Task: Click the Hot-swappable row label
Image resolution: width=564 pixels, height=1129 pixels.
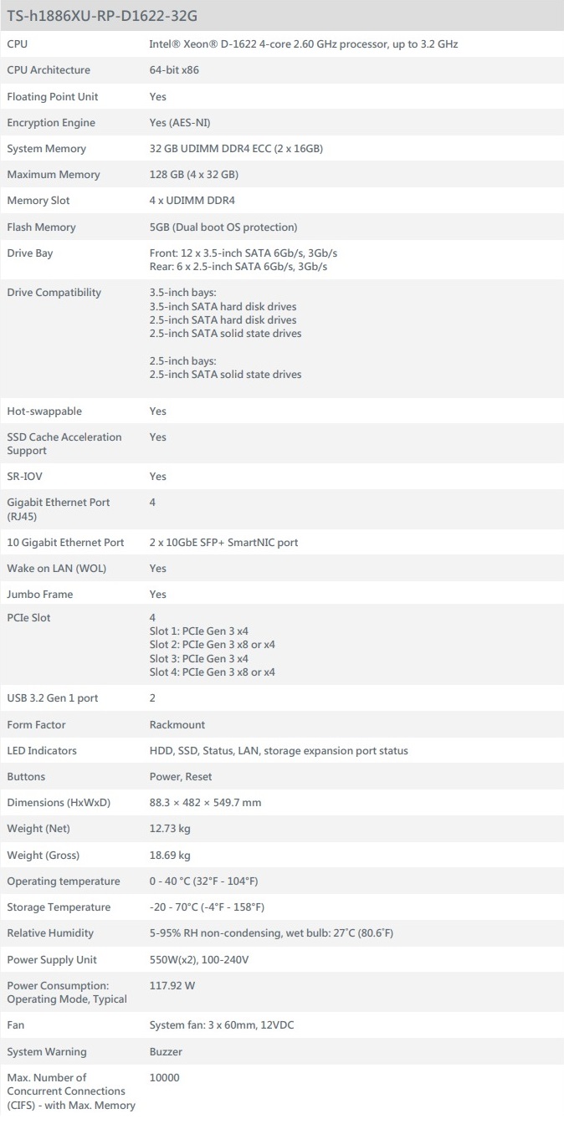Action: coord(44,411)
